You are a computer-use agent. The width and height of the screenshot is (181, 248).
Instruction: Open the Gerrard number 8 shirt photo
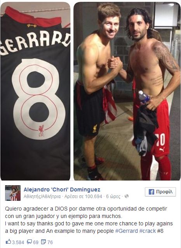[x=35, y=91]
